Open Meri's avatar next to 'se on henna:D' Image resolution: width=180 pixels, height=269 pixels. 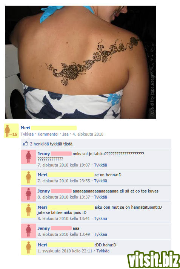click(29, 177)
